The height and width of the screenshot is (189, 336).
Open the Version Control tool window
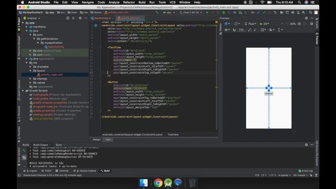click(85, 171)
